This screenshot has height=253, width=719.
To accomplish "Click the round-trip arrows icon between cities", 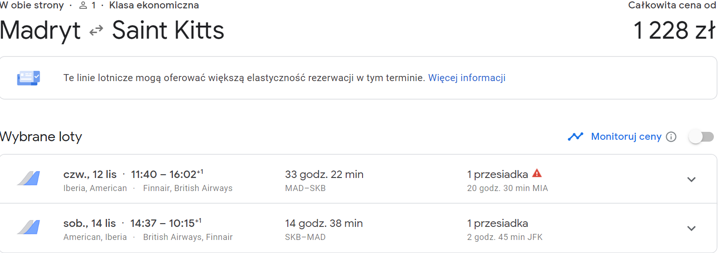I will click(x=96, y=31).
